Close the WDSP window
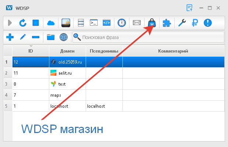The width and height of the screenshot is (228, 147). coord(218,8)
